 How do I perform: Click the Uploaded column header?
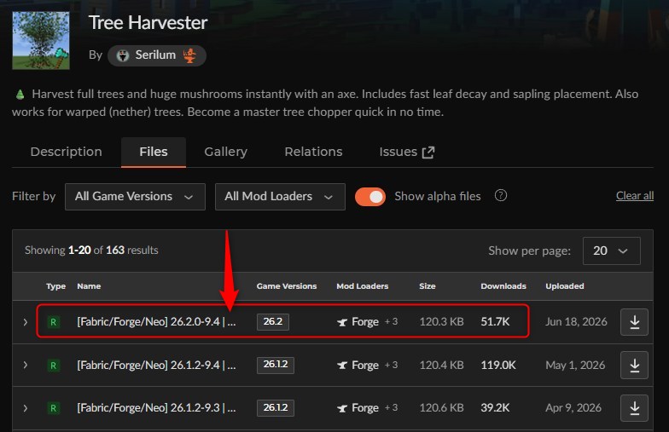[x=565, y=286]
